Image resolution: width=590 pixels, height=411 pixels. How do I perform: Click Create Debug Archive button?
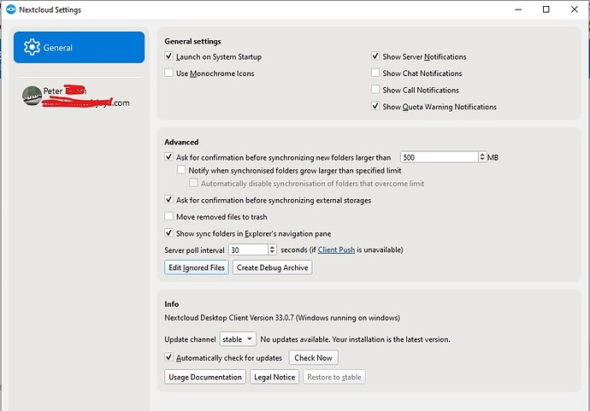[x=273, y=267]
